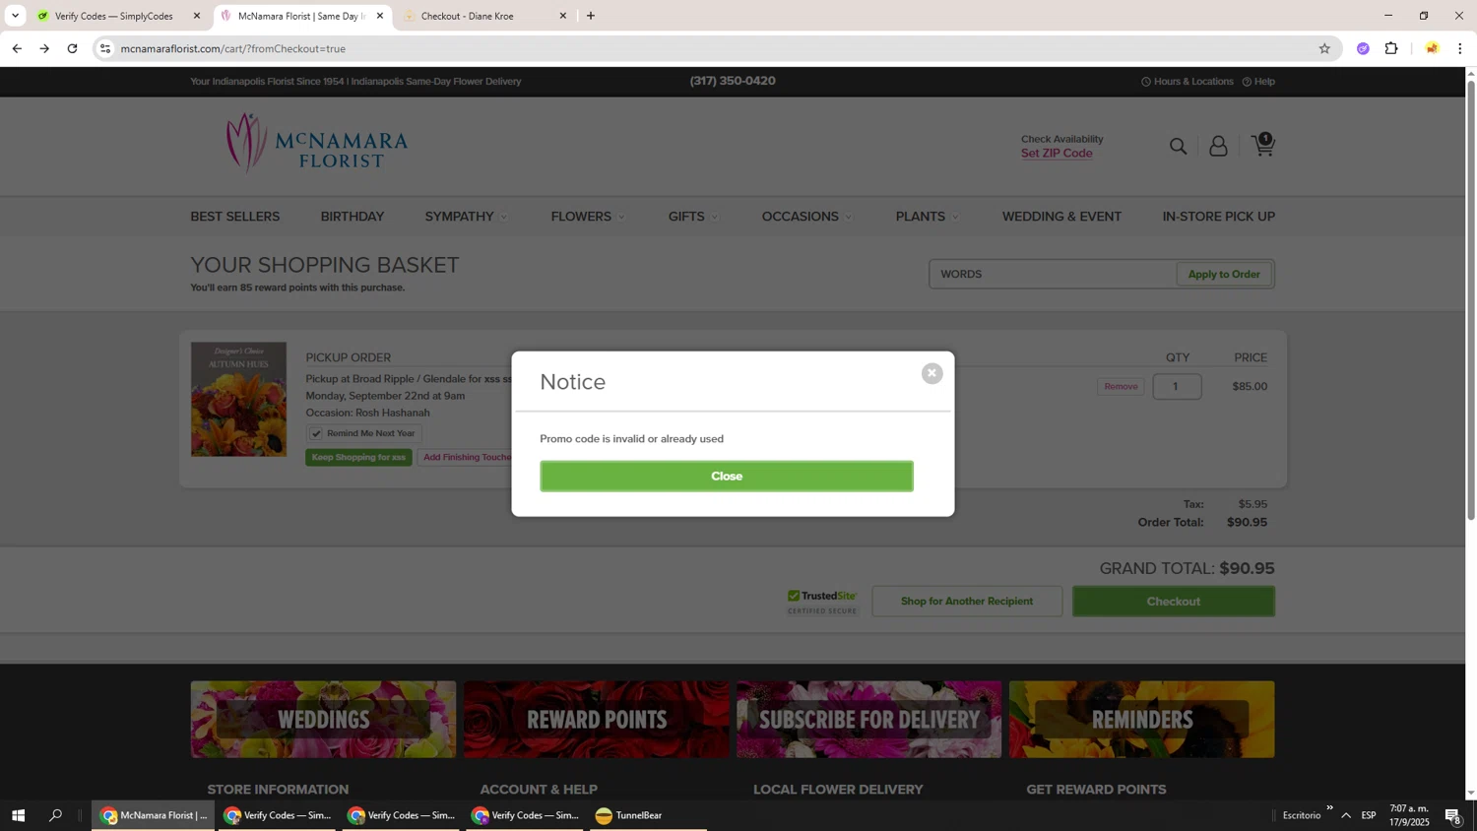Open Hours & Locations link
This screenshot has height=831, width=1477.
1187,82
